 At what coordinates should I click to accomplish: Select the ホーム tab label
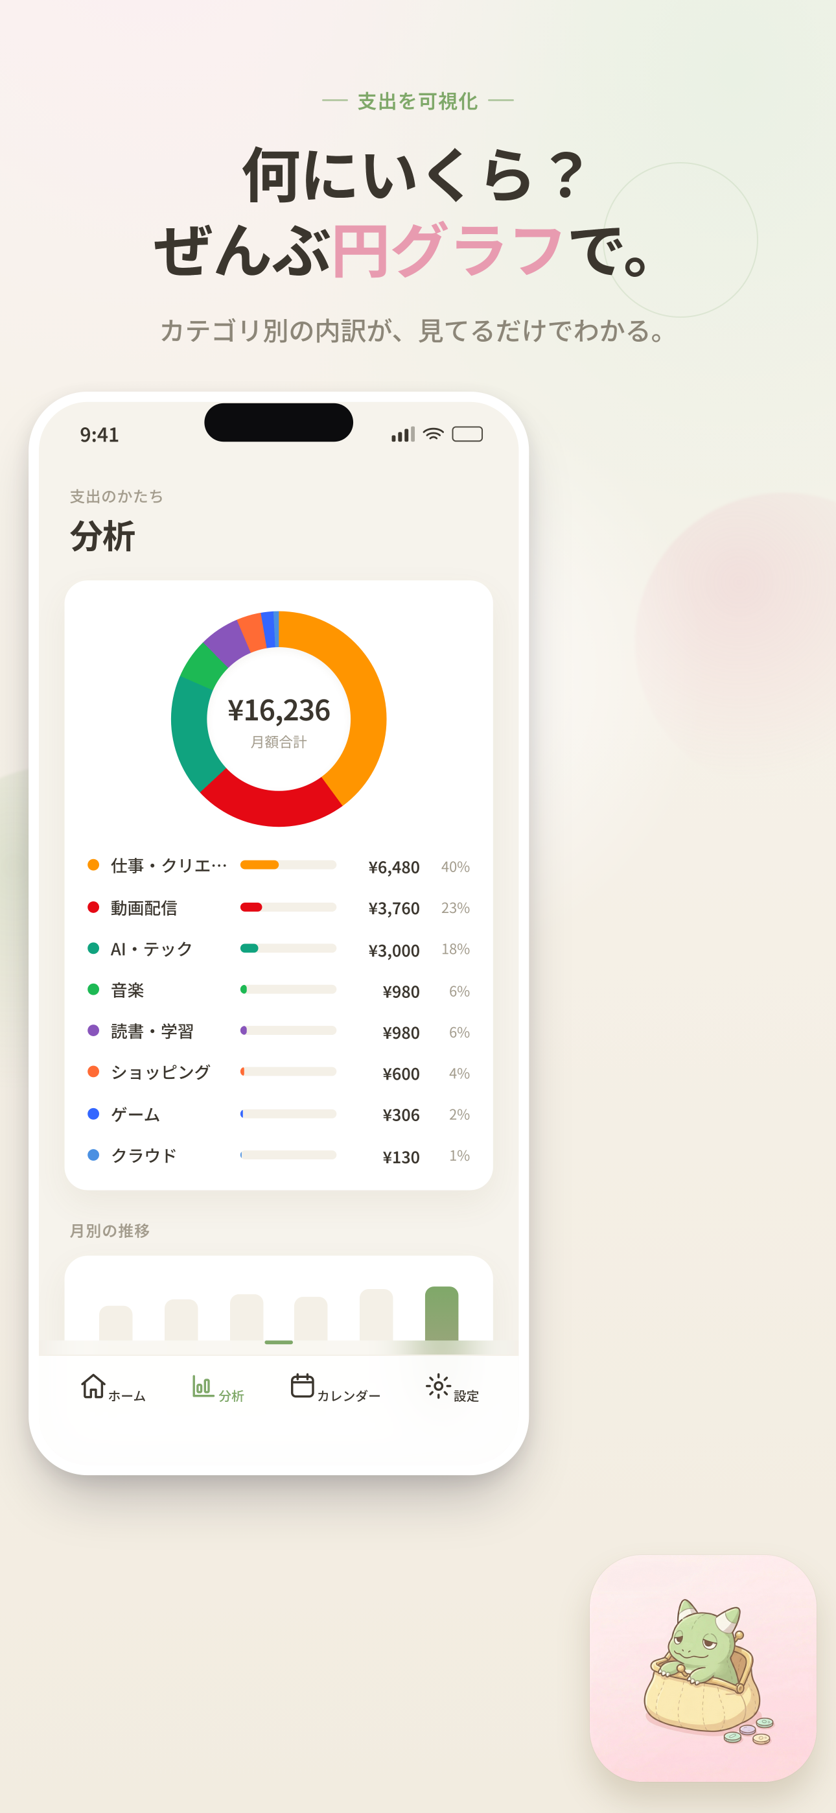126,1395
